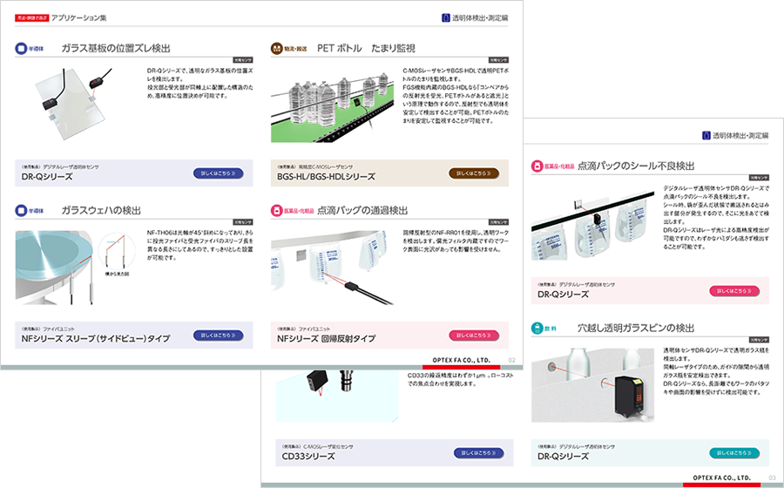
Task: Click the heading 点滴パックのシール不良検出
Action: 636,166
